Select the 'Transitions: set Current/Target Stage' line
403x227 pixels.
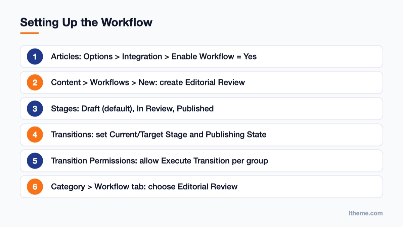pyautogui.click(x=159, y=135)
